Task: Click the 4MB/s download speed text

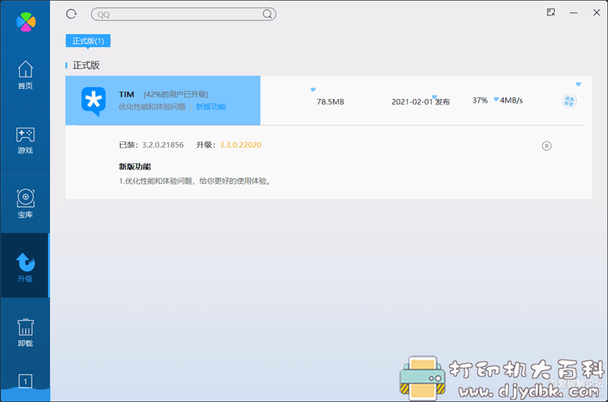Action: (x=511, y=100)
